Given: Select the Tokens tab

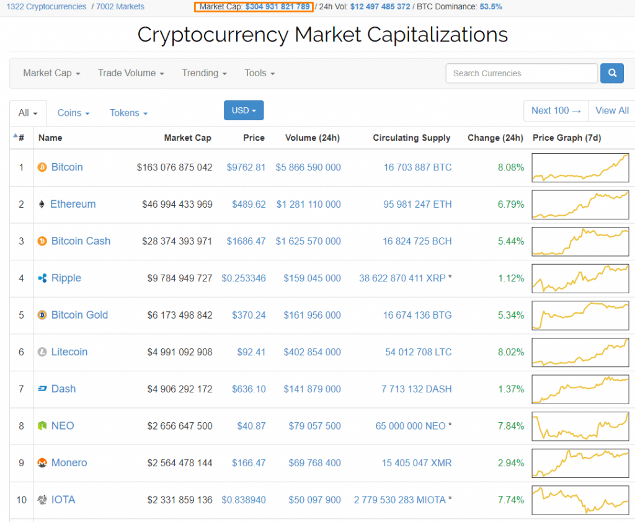Looking at the screenshot, I should click(x=128, y=113).
